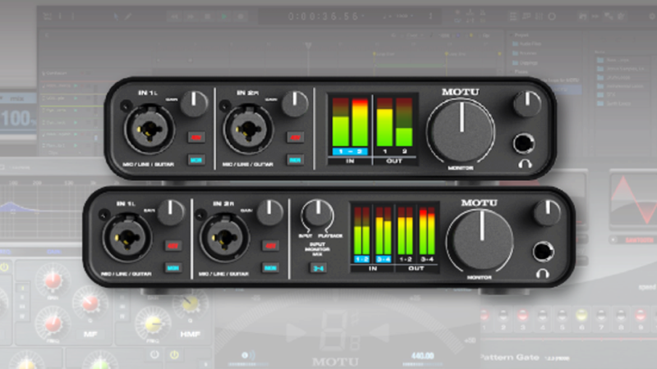Viewport: 657px width, 369px height.
Task: Click the 3-4 OUT meter label on lower unit
Action: tap(427, 259)
